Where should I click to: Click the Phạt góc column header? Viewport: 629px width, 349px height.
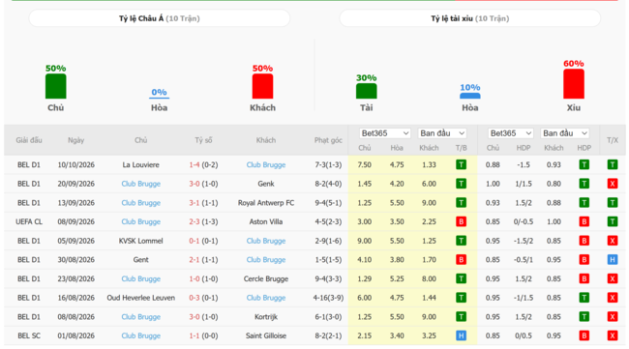click(328, 140)
